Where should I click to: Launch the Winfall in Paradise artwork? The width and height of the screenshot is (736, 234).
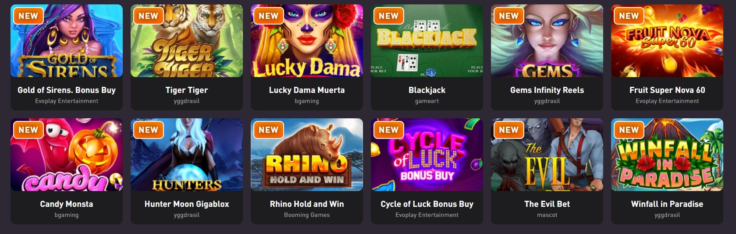click(x=667, y=155)
